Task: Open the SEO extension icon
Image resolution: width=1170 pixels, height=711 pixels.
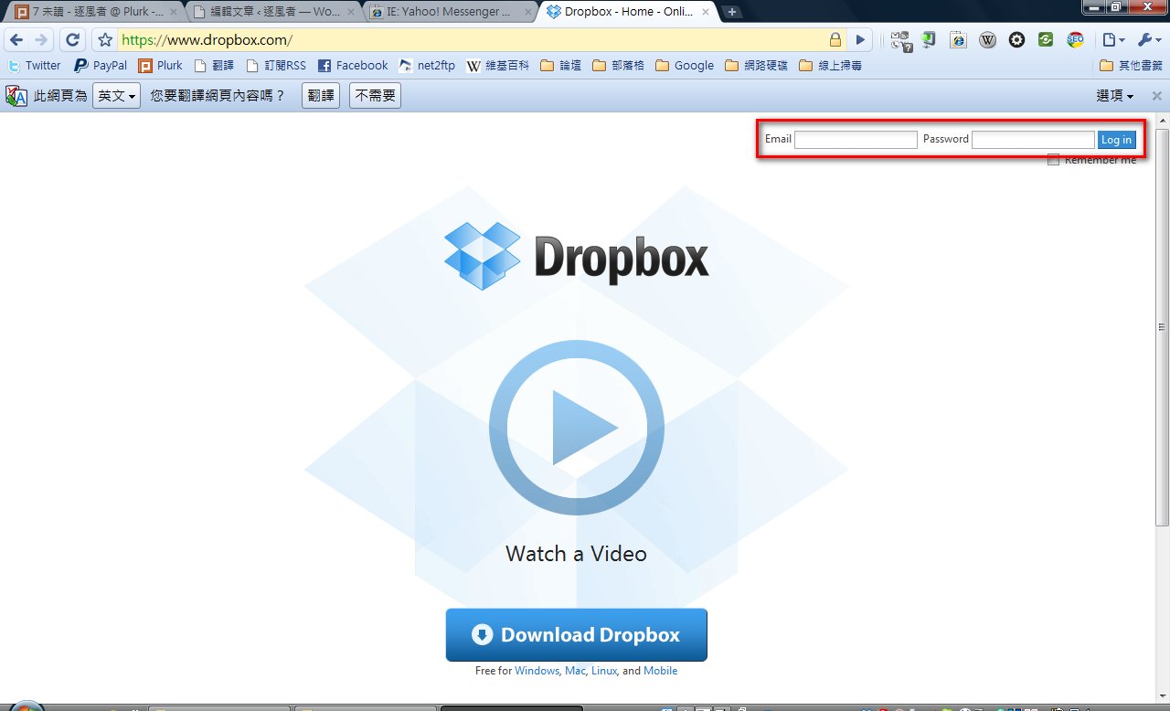Action: tap(1075, 40)
